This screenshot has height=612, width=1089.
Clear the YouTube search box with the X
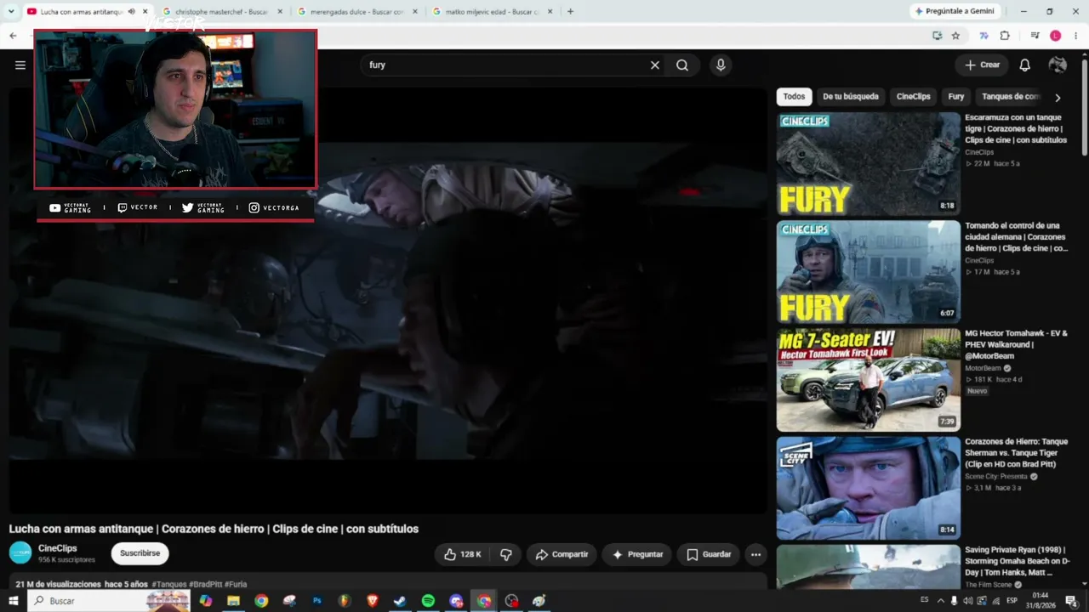tap(655, 65)
